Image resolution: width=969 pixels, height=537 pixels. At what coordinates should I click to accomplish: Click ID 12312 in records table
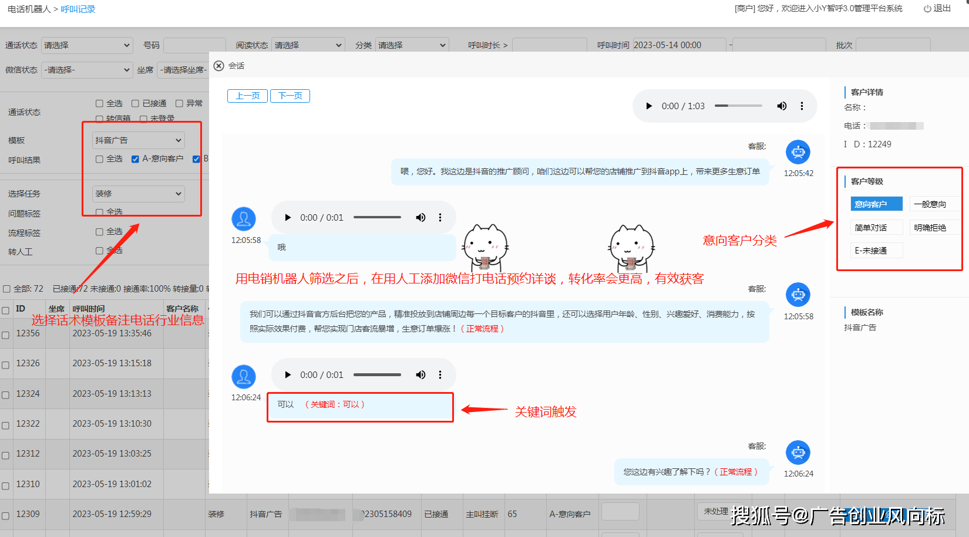pyautogui.click(x=28, y=454)
